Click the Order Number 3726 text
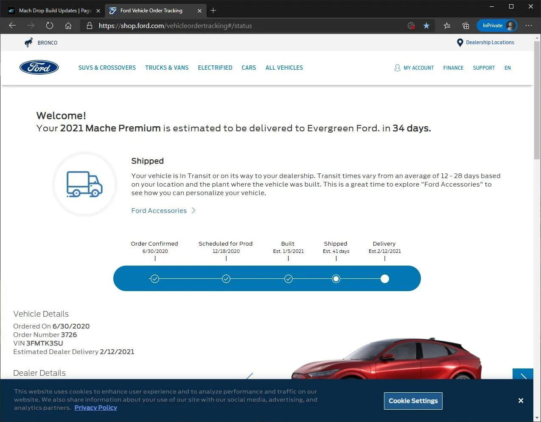 (45, 335)
